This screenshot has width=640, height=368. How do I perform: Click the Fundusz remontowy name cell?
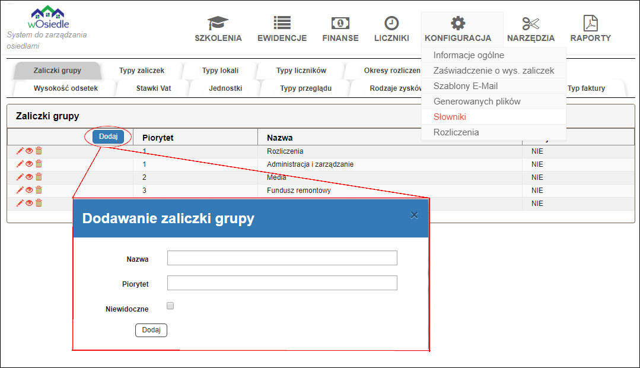pos(299,191)
